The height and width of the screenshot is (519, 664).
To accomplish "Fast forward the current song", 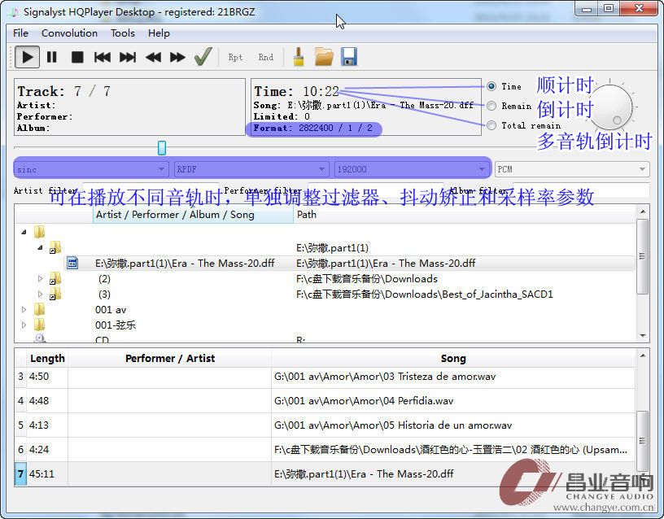I will point(177,57).
